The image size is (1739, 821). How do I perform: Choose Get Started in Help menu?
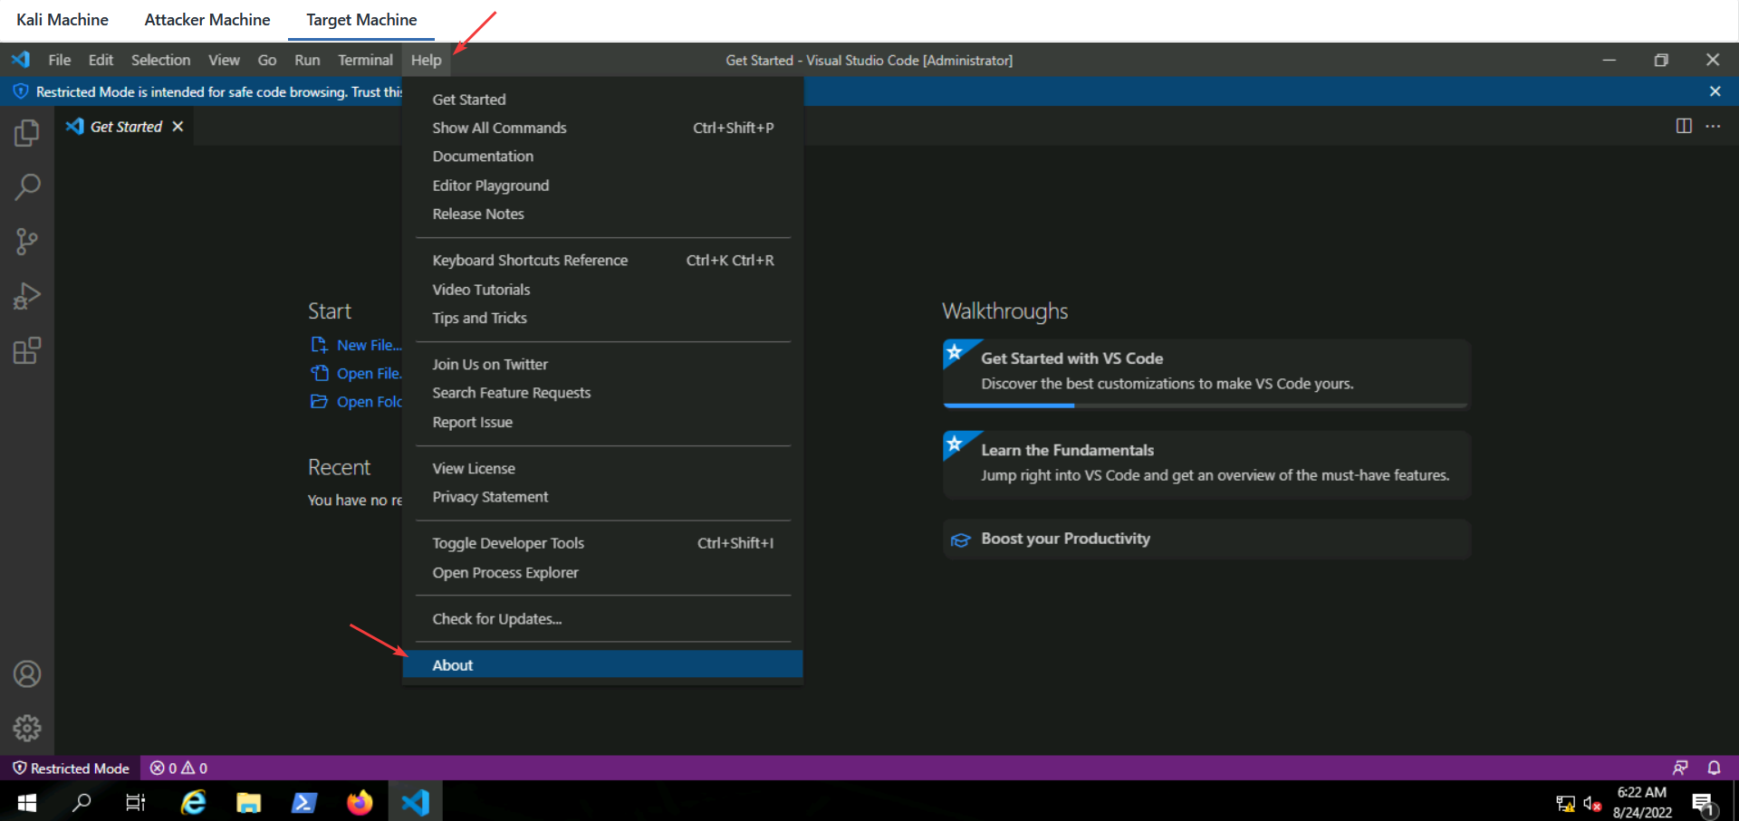tap(603, 99)
